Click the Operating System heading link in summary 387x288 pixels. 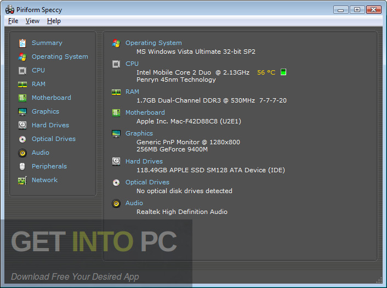click(153, 43)
